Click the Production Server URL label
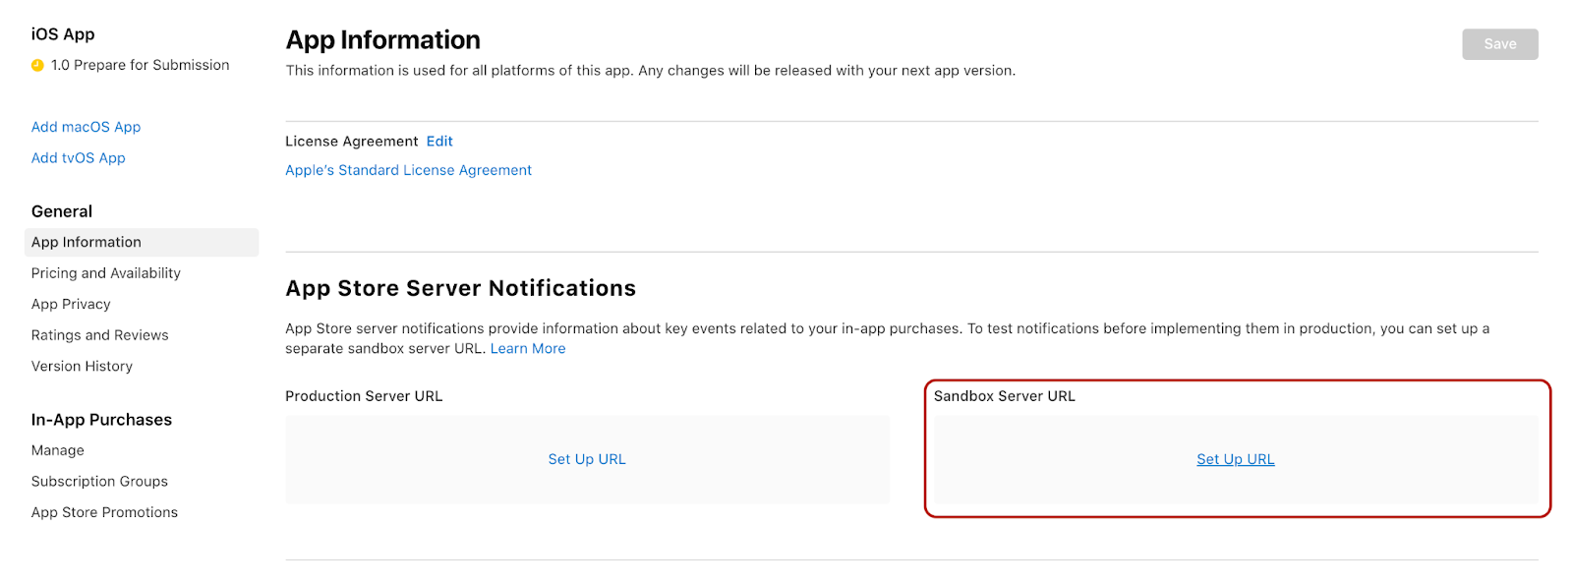 [364, 396]
